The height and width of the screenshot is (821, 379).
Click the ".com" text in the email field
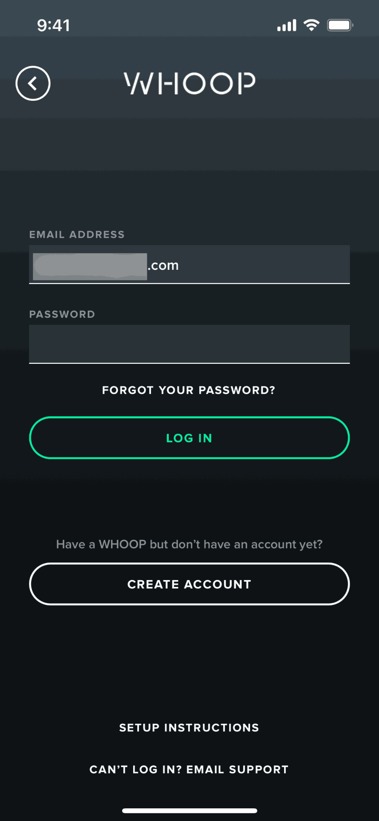(x=163, y=266)
